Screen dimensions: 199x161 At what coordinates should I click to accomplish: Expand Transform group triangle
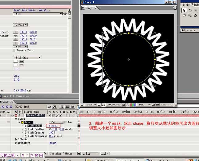16,143
